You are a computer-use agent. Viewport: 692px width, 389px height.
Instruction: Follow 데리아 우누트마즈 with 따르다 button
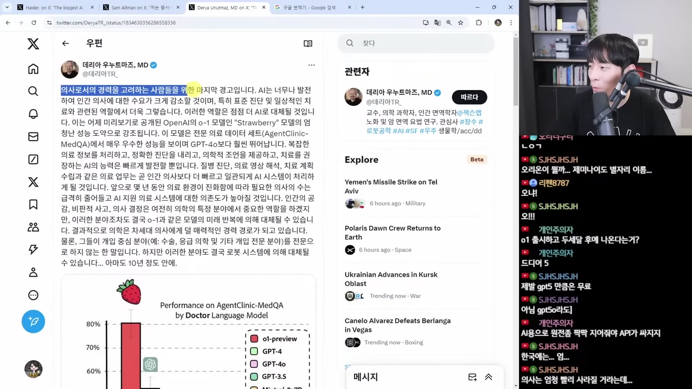[469, 97]
